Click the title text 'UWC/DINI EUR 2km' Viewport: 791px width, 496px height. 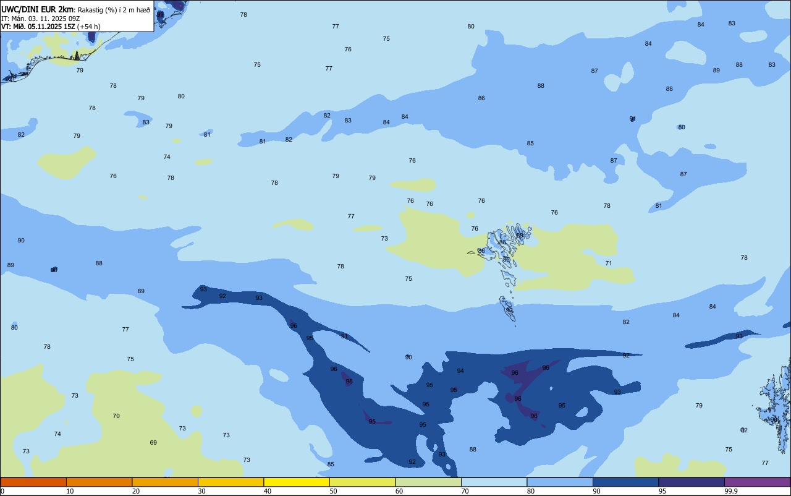coord(38,9)
